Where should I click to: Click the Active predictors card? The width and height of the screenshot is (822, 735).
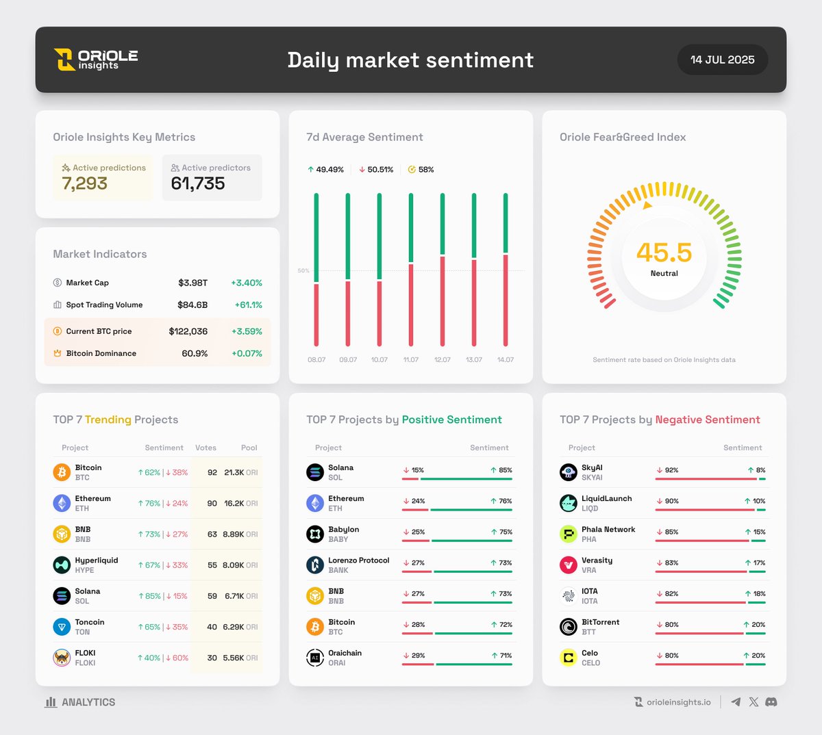(x=212, y=178)
